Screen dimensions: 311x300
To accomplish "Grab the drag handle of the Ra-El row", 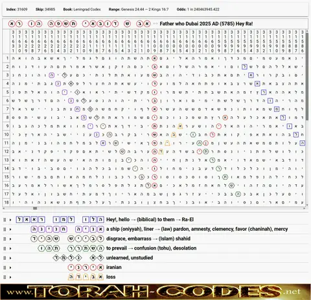I will tap(5, 220).
